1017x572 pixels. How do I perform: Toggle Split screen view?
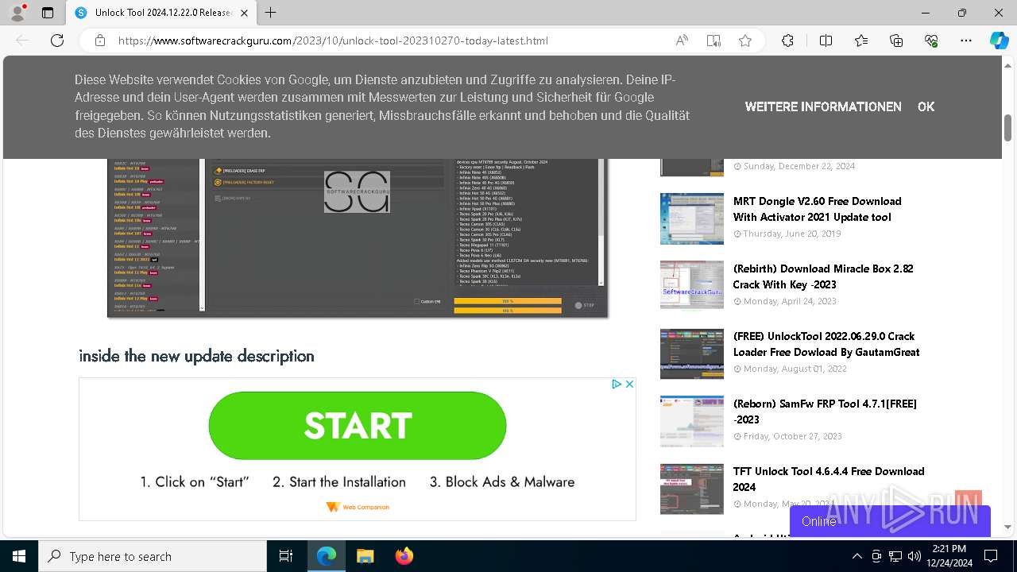click(826, 41)
